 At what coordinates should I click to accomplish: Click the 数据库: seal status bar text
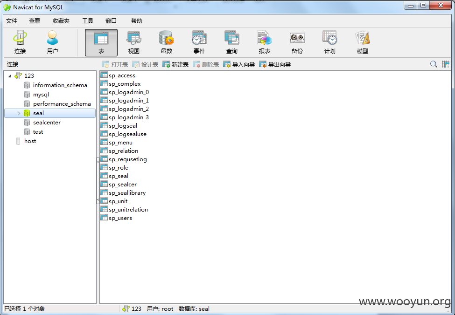point(194,309)
